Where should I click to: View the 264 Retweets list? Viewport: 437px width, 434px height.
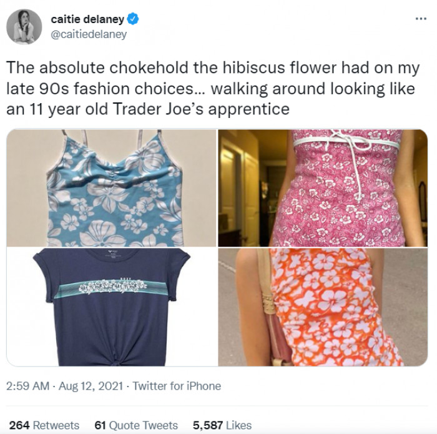click(x=44, y=425)
